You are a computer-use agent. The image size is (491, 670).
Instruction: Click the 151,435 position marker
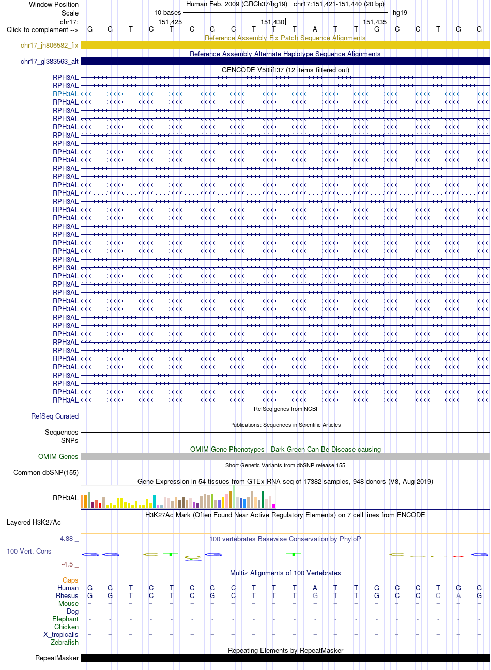click(x=375, y=22)
